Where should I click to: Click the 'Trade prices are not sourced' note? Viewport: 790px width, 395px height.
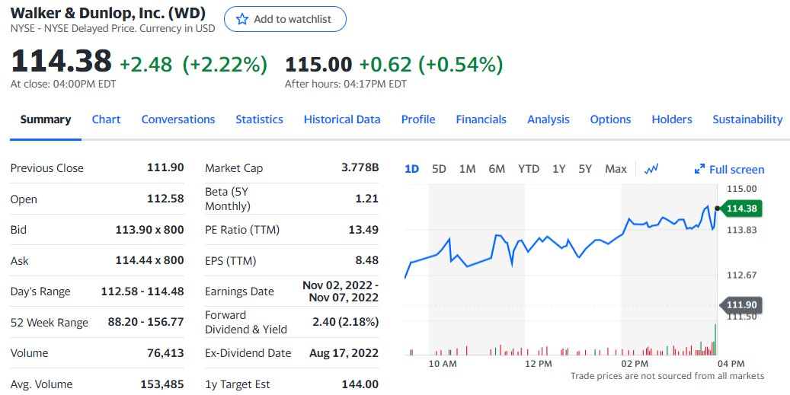pyautogui.click(x=667, y=376)
